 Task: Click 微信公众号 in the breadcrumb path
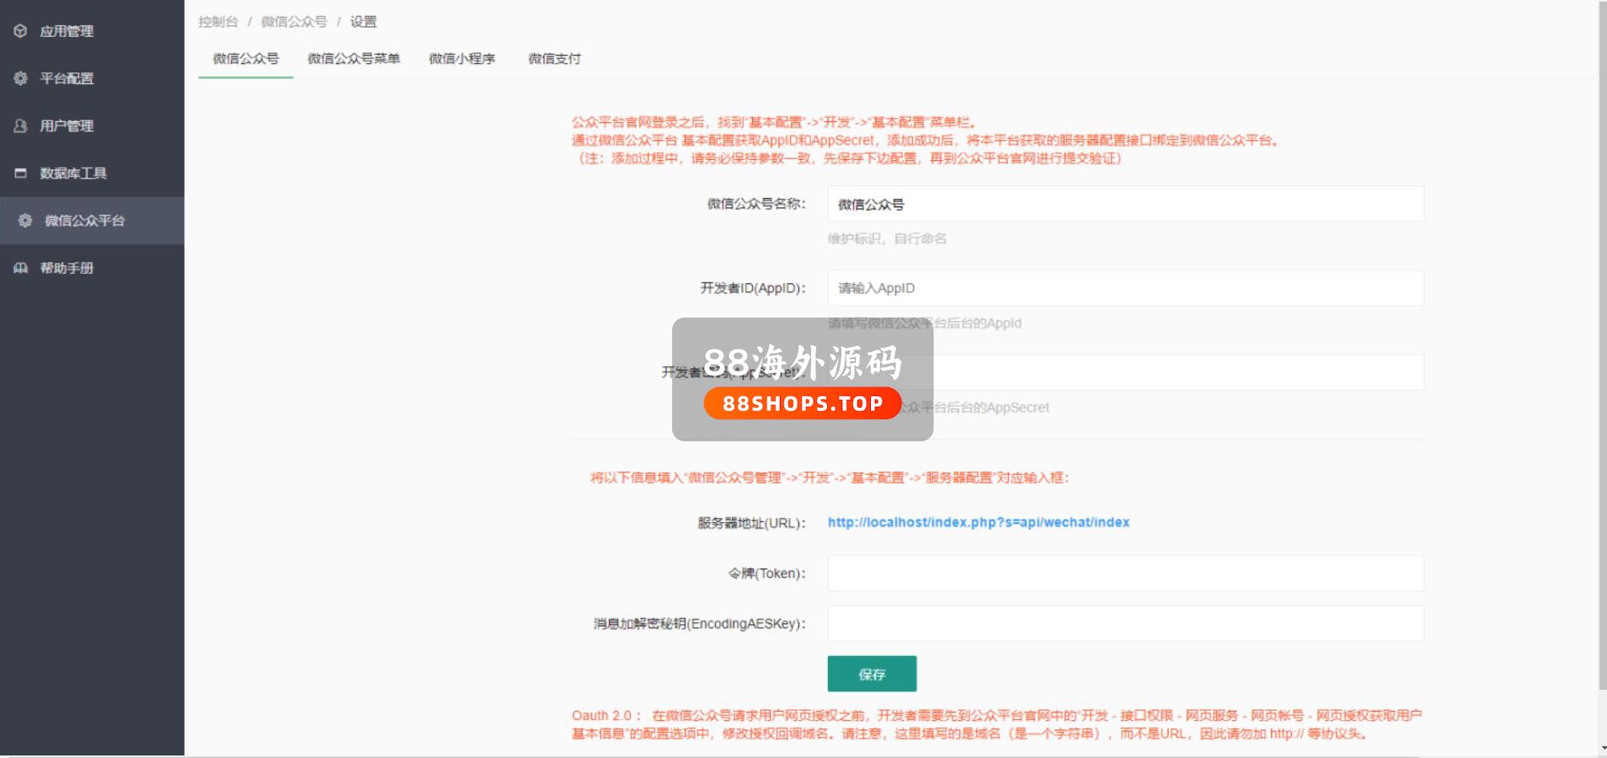(294, 22)
